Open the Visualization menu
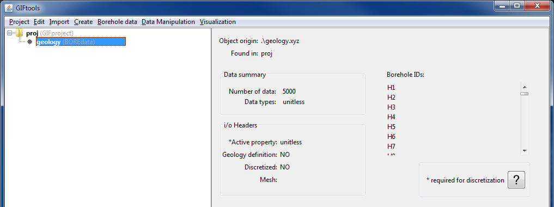Screen dimensions: 554x207 coord(218,22)
